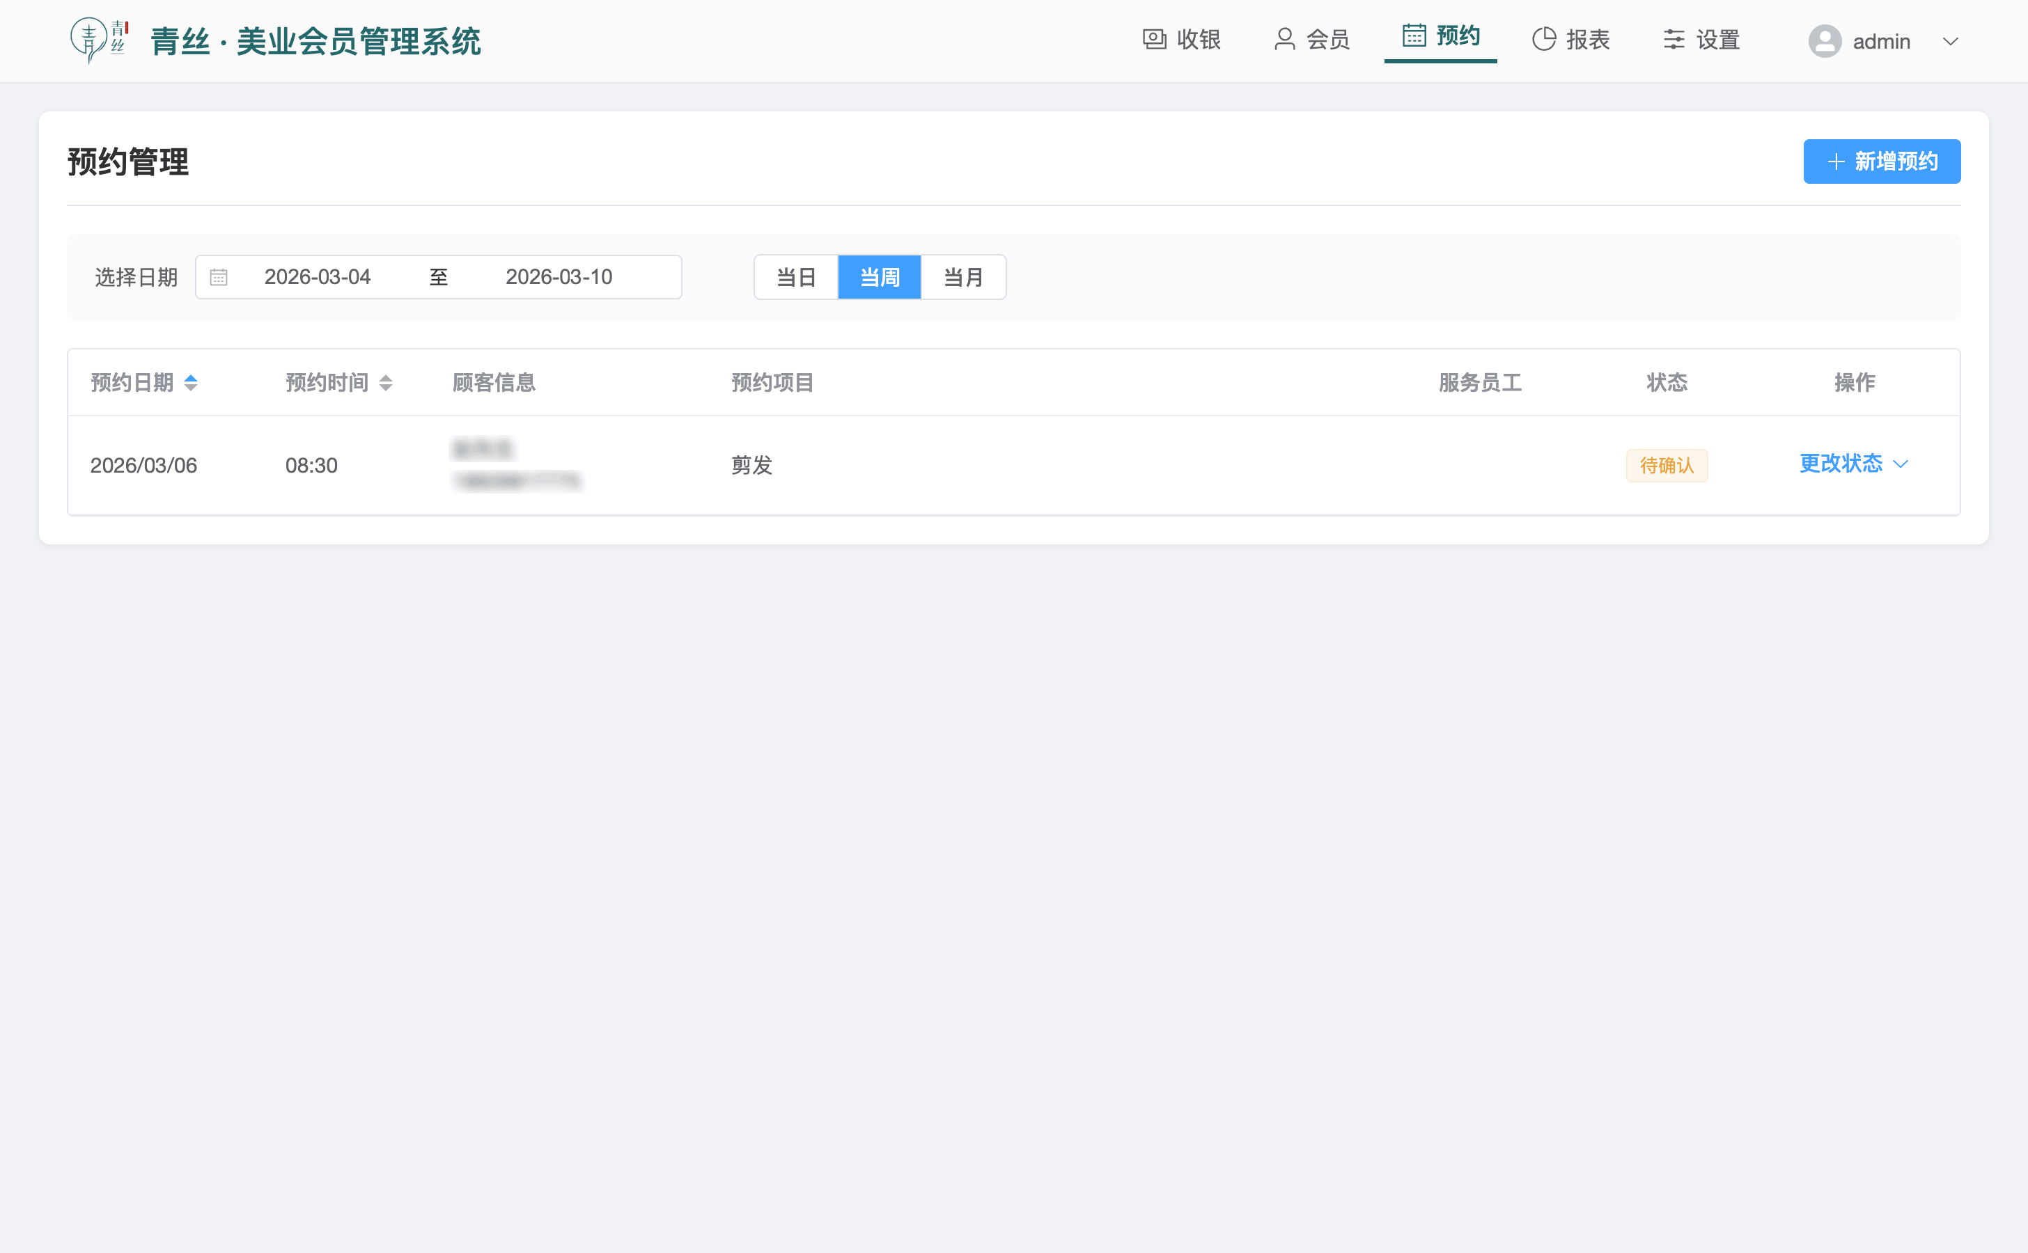The height and width of the screenshot is (1253, 2028).
Task: Click the admin user avatar icon
Action: (1824, 40)
